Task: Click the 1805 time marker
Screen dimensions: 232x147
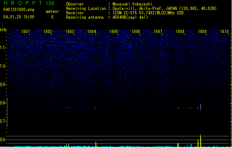Action: tap(114, 32)
